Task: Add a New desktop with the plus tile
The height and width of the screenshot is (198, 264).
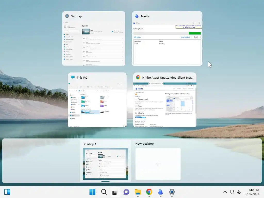Action: tap(158, 164)
